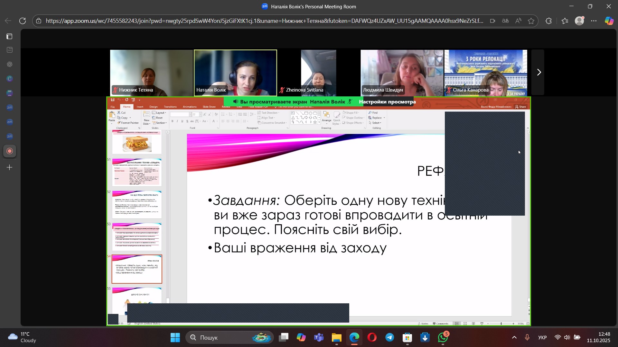Add this page to favorites with star icon
The image size is (618, 347).
coord(531,21)
